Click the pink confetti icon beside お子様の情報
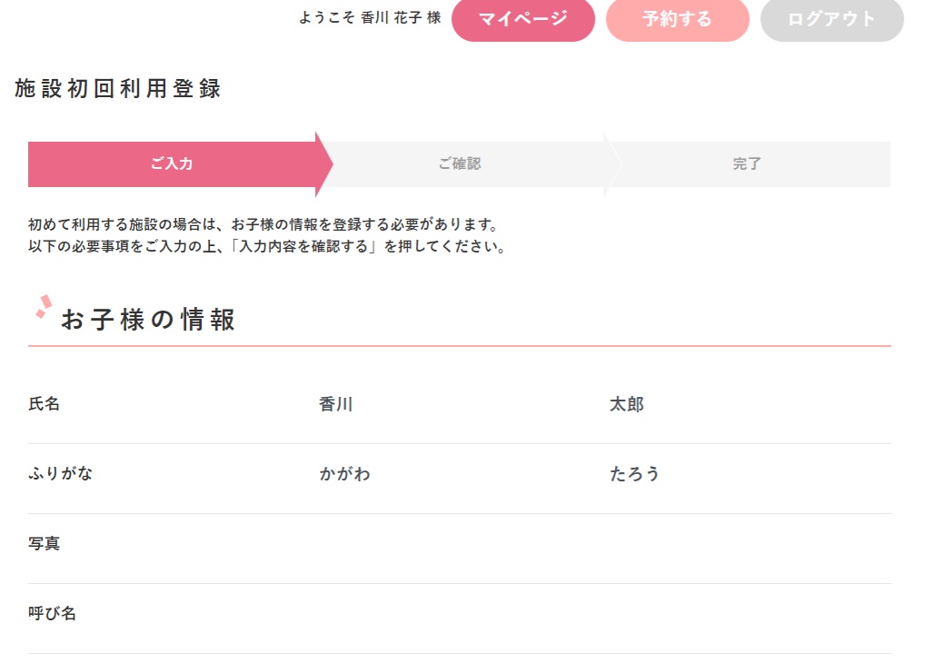This screenshot has height=663, width=942. pos(43,307)
